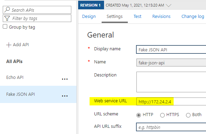Viewport: 206px width, 134px height.
Task: Open the Fake JSON API ellipsis menu
Action: tap(65, 96)
